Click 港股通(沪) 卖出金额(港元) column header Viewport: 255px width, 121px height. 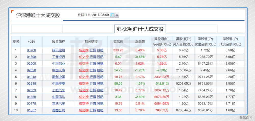coord(205,42)
